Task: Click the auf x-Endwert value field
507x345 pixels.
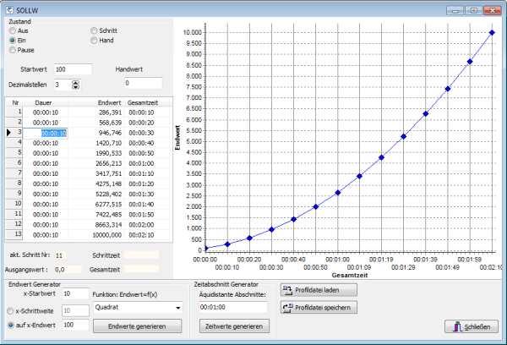Action: point(75,325)
